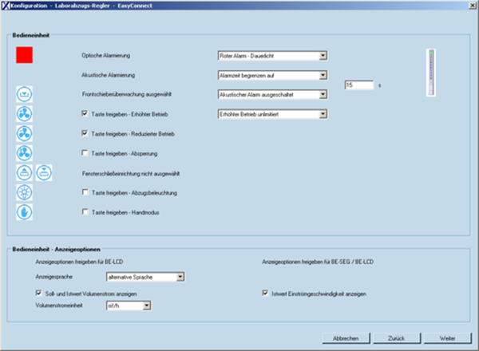Click the front sash monitoring icon
The height and width of the screenshot is (351, 479).
pyautogui.click(x=25, y=94)
